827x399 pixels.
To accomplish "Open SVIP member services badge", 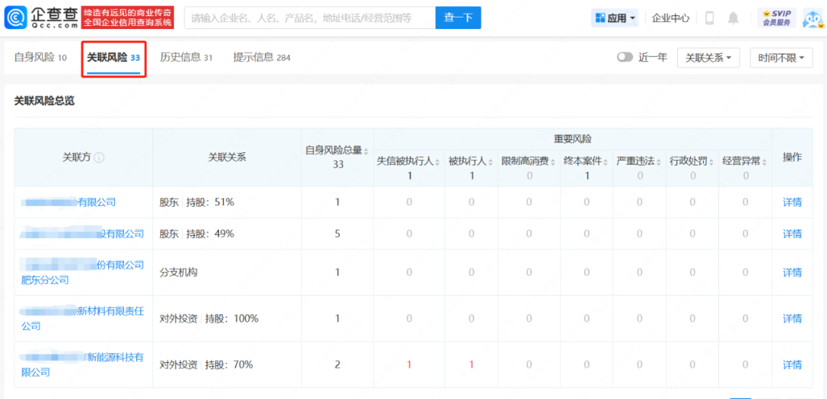I will point(776,18).
